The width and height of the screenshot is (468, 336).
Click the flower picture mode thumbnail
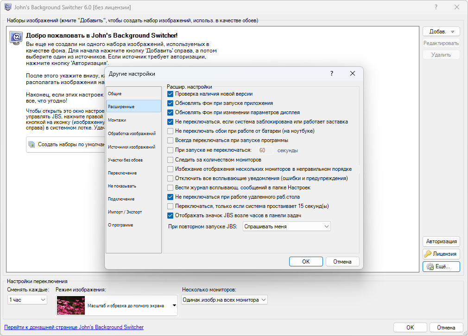point(71,306)
